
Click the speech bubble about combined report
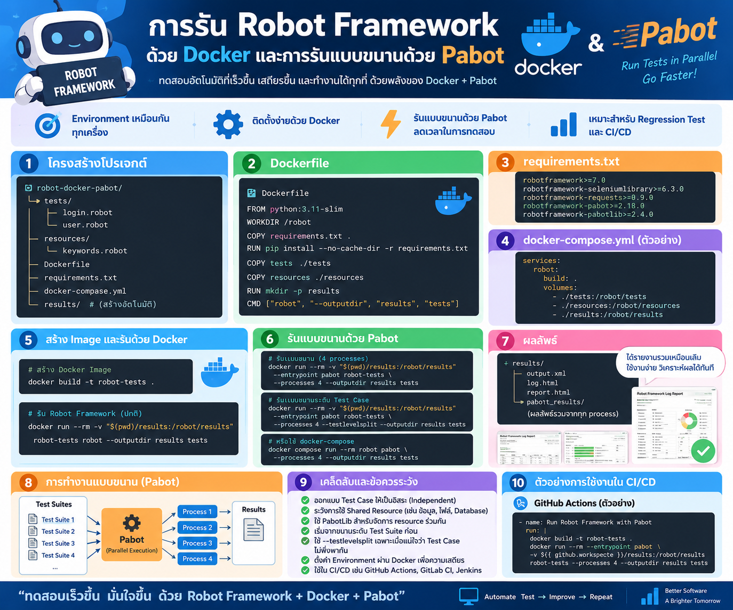[x=671, y=363]
